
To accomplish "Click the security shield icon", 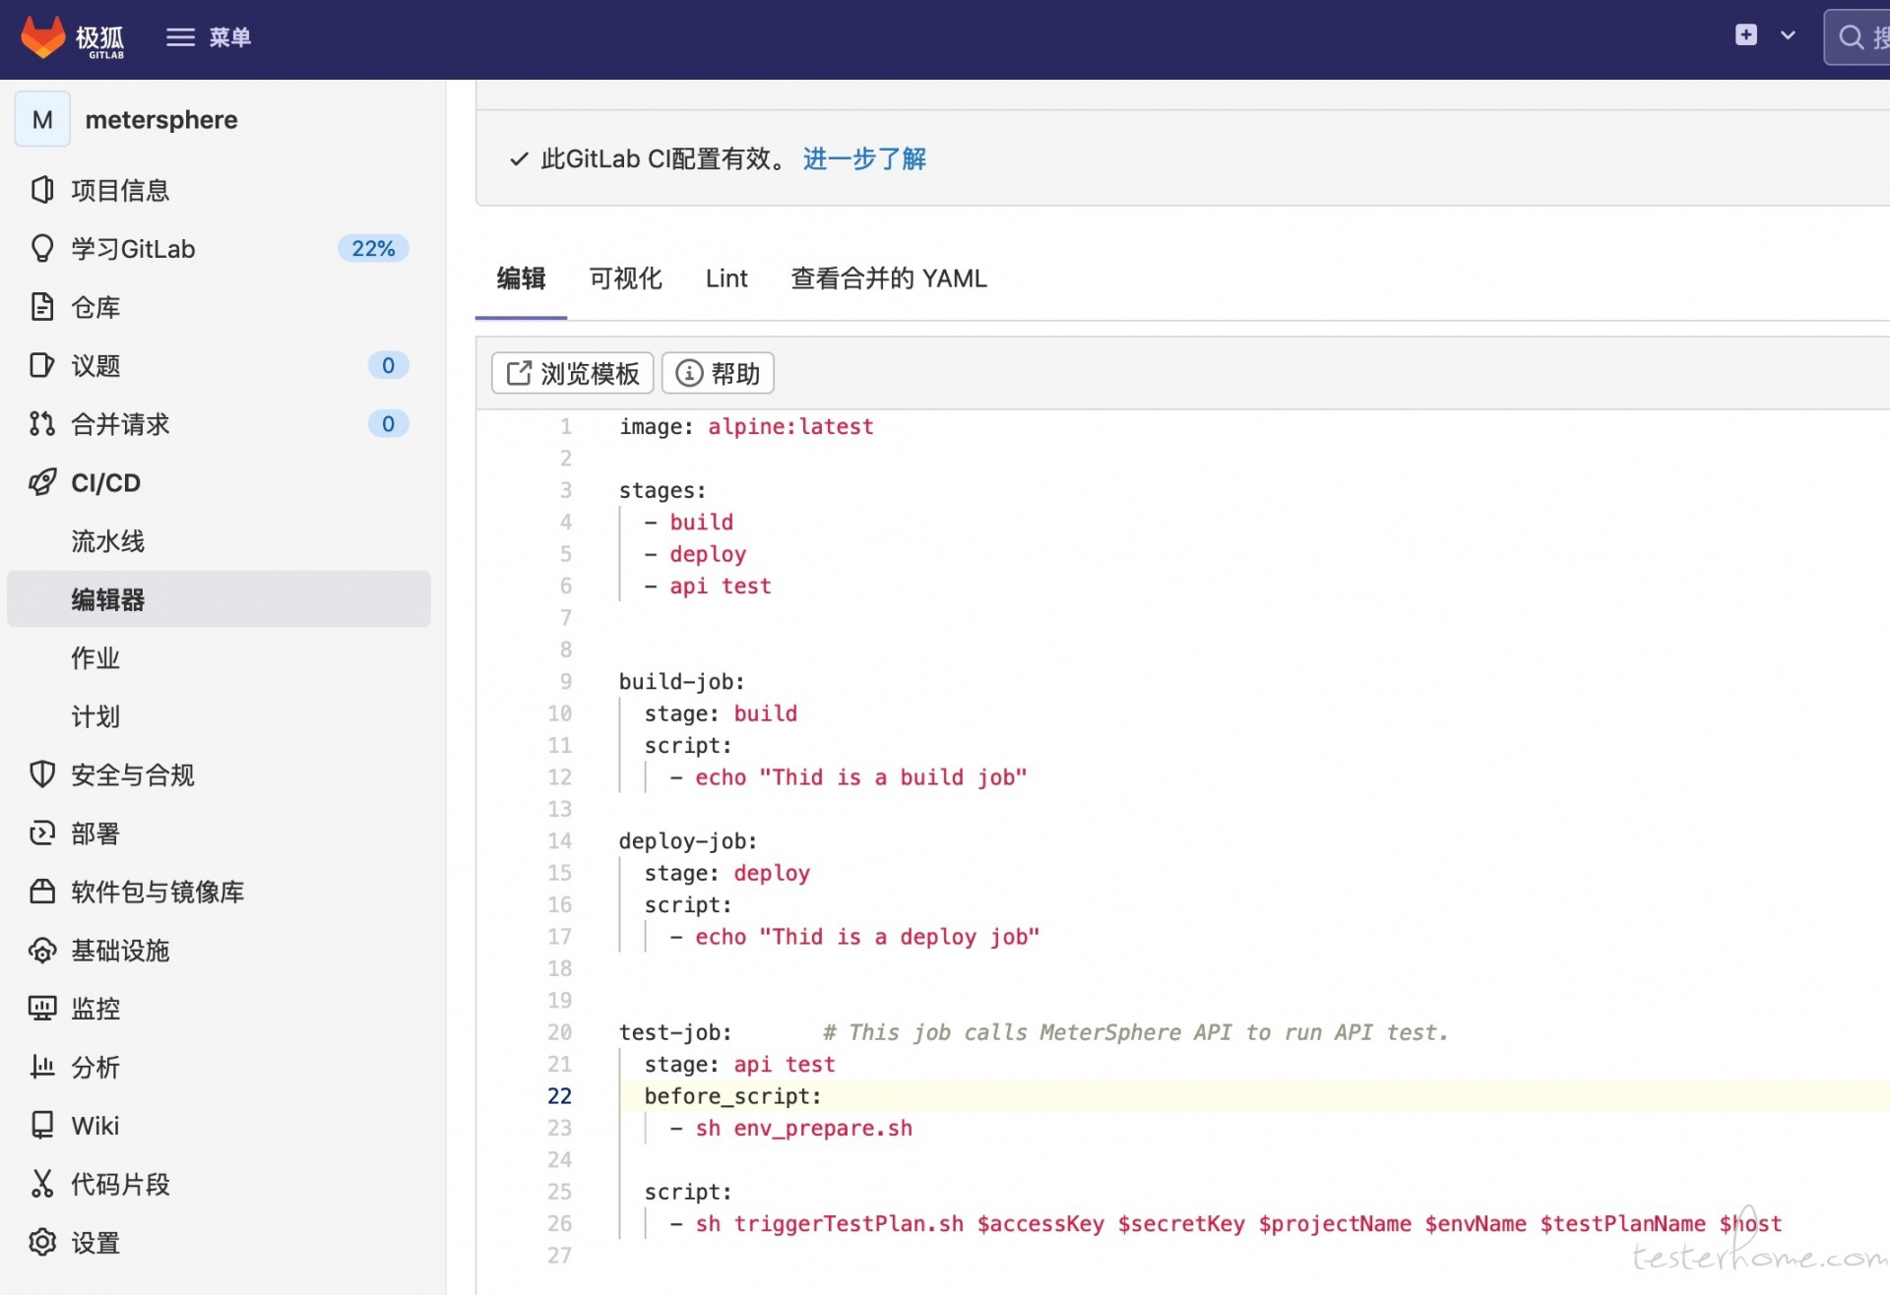I will tap(42, 774).
